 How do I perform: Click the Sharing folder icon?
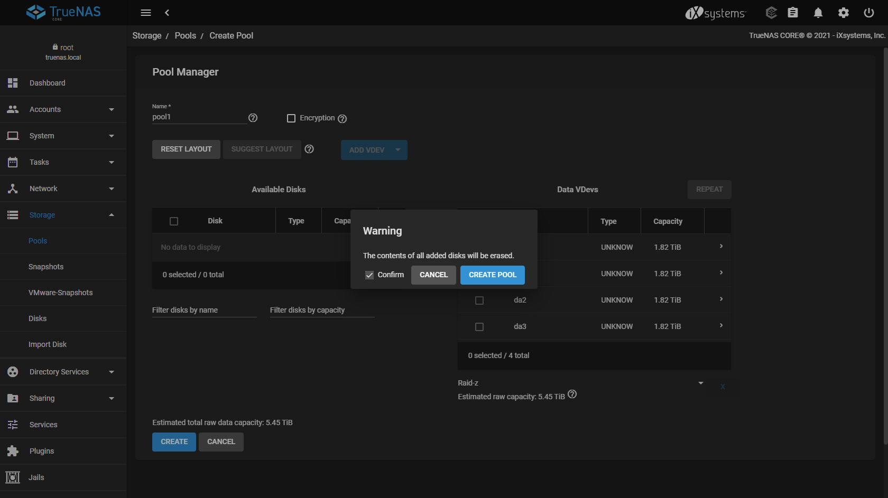(13, 398)
